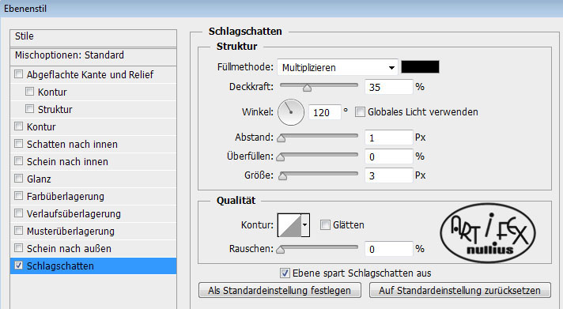Select the top-level Kontur effect row label
Viewport: 563px width, 309px height.
pos(41,126)
